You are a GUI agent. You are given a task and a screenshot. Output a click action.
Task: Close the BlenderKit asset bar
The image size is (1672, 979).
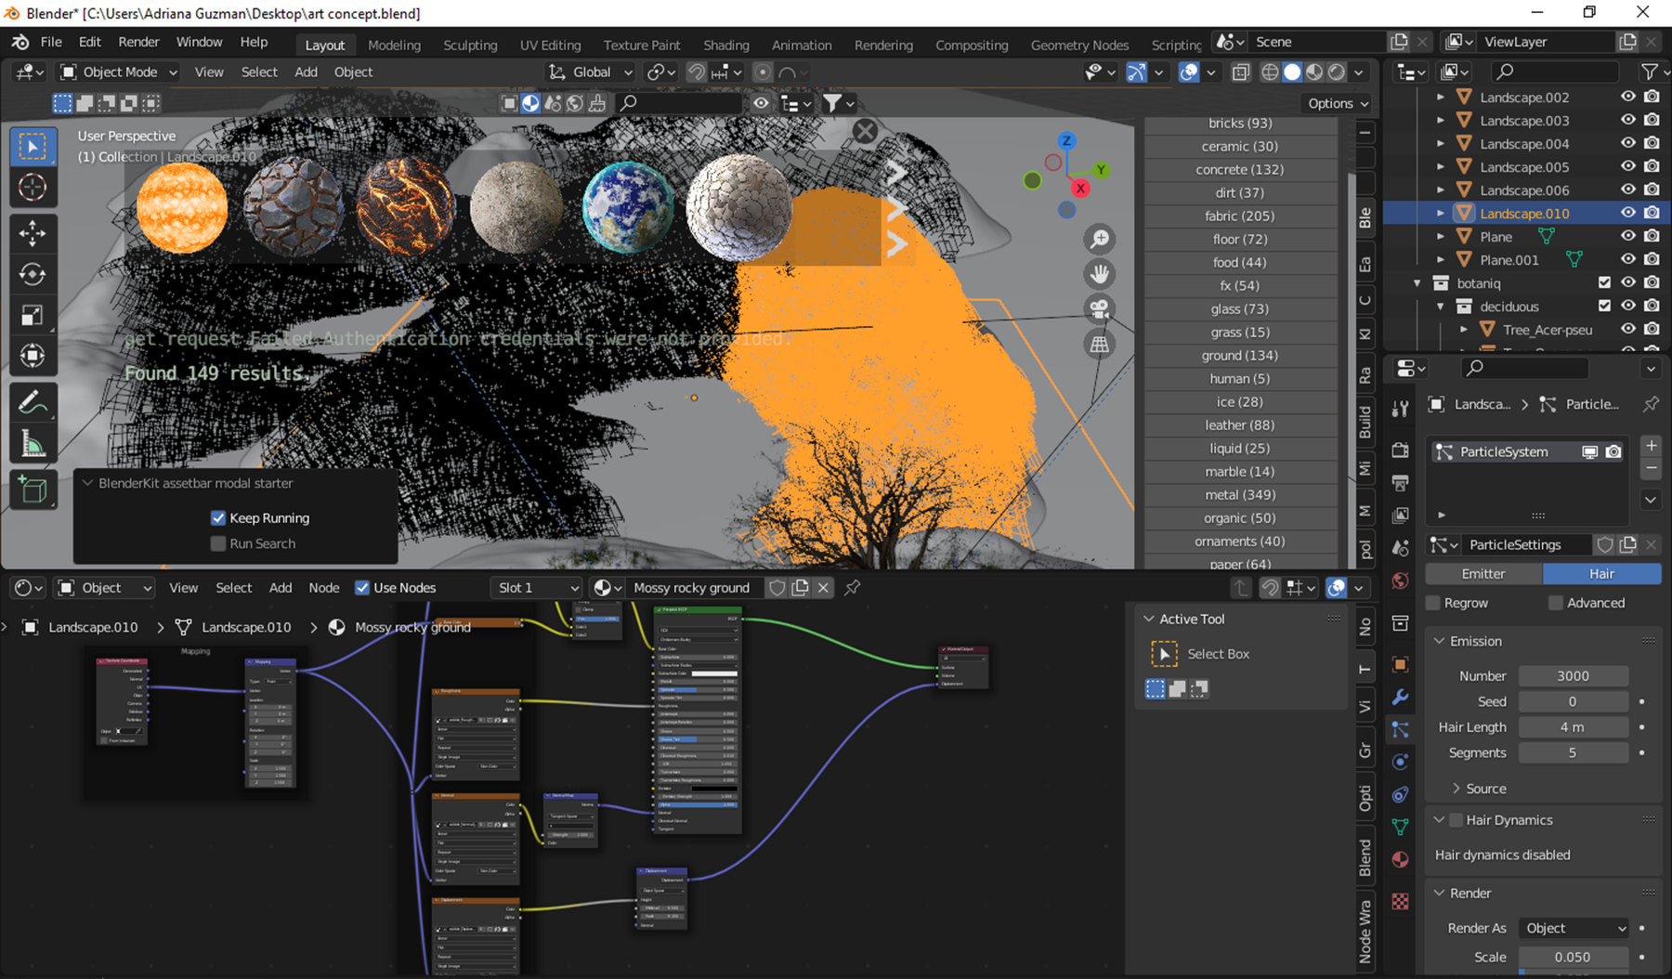tap(865, 131)
